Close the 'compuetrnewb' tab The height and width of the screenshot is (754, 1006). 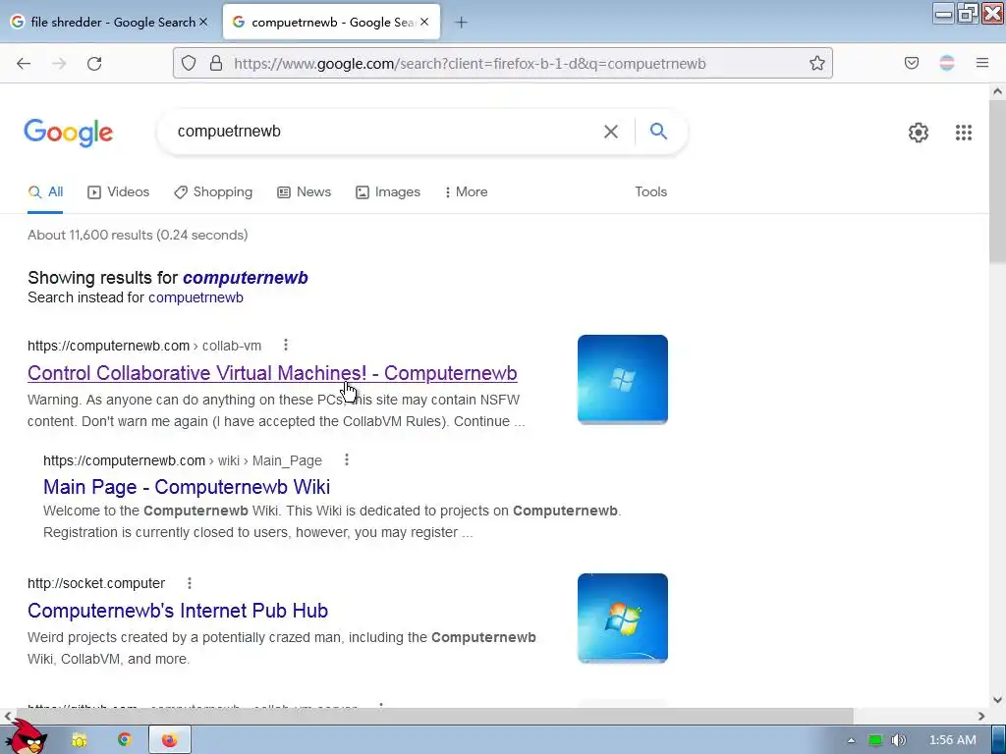click(x=424, y=22)
